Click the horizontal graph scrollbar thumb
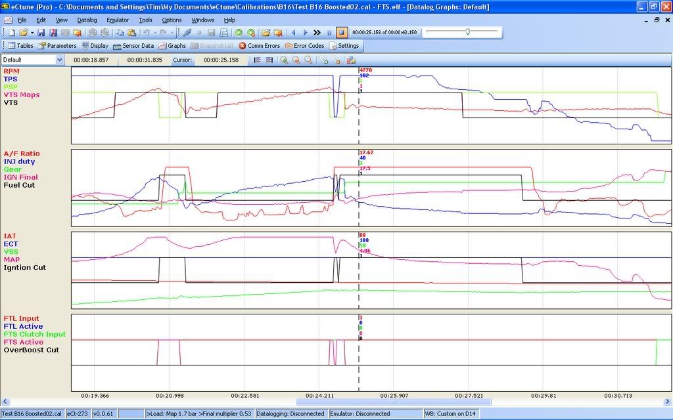This screenshot has width=673, height=420. point(393,402)
